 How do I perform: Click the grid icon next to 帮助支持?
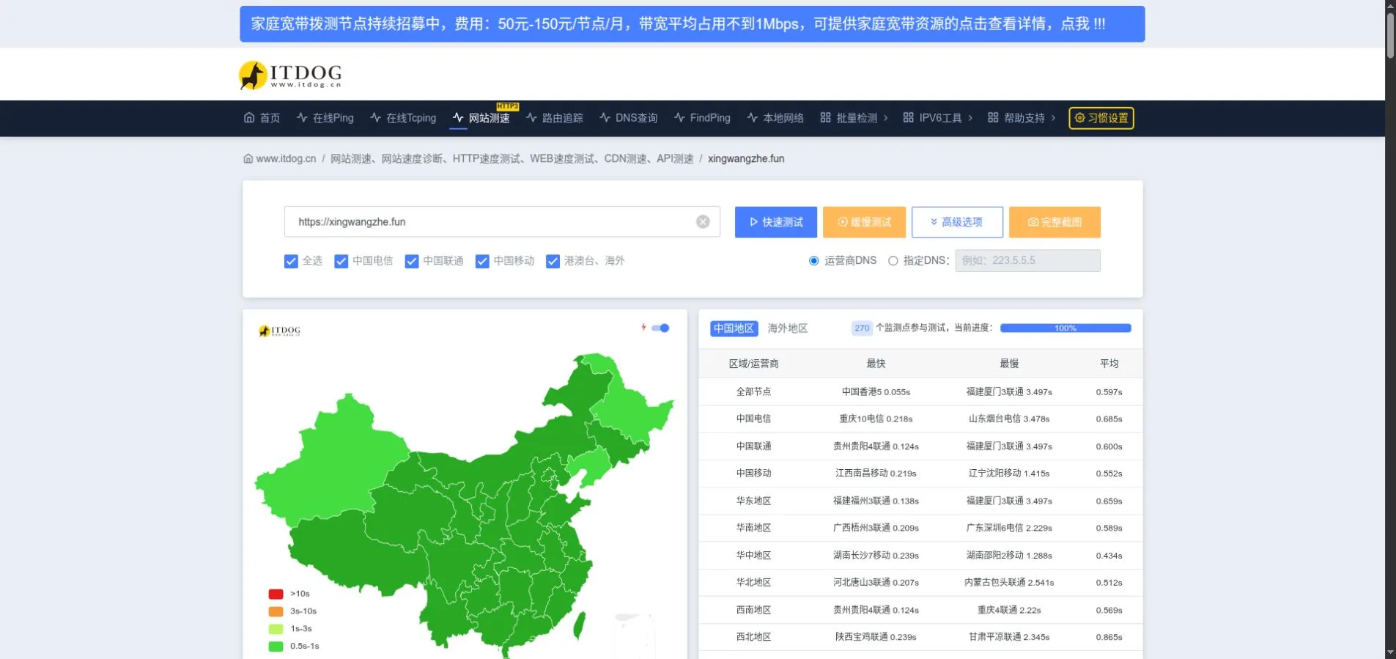[993, 118]
